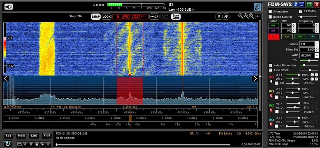This screenshot has width=320, height=148.
Task: Click the blue grid icon at top right of spectrum
Action: coord(258,7)
